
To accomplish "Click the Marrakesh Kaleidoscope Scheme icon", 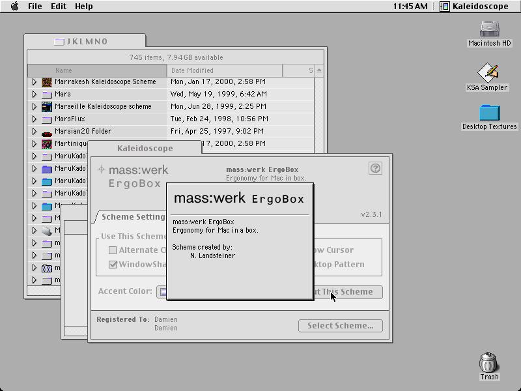I will click(47, 82).
